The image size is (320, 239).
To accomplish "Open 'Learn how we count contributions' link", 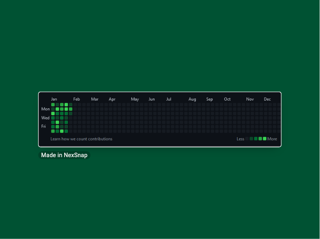I will [81, 139].
